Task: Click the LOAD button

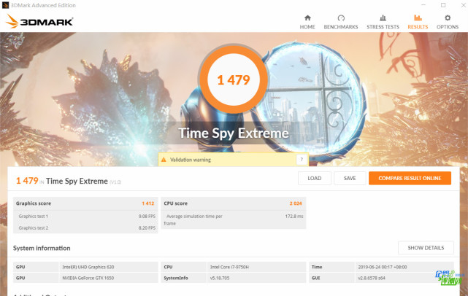Action: click(315, 178)
